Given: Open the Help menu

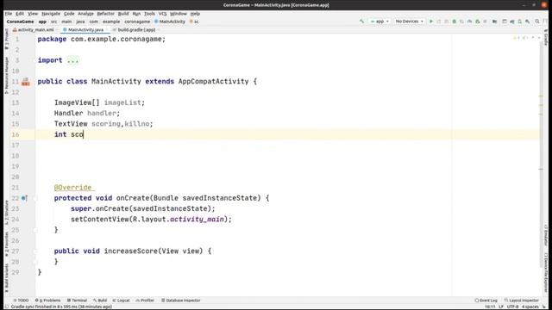Looking at the screenshot, I should [195, 14].
